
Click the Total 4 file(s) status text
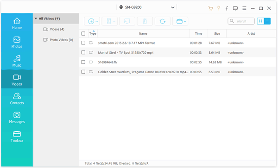116,163
